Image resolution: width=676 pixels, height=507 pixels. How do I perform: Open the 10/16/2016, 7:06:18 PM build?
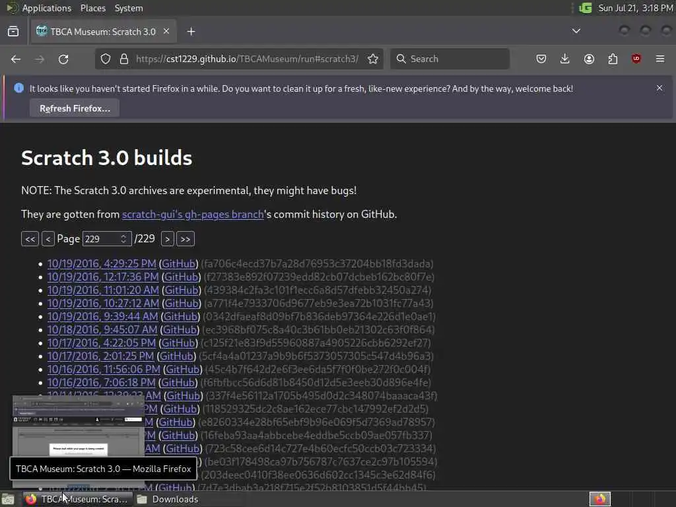click(x=101, y=382)
